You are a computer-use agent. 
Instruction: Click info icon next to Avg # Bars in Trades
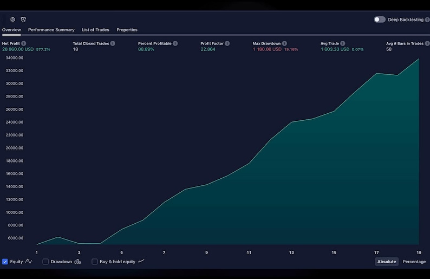(x=427, y=43)
